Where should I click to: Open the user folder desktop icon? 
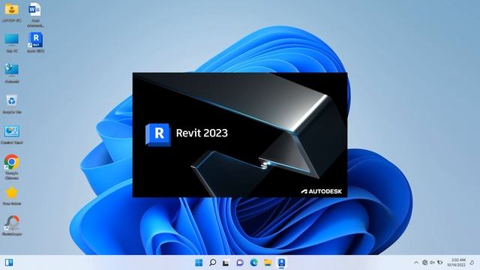point(12,12)
